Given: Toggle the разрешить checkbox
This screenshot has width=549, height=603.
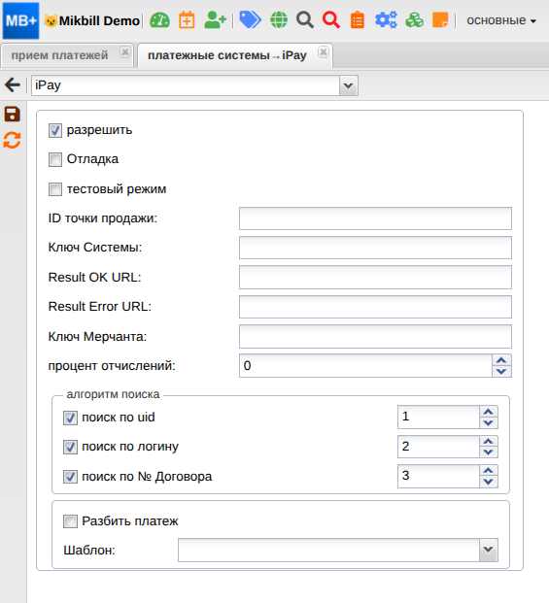Looking at the screenshot, I should 55,130.
